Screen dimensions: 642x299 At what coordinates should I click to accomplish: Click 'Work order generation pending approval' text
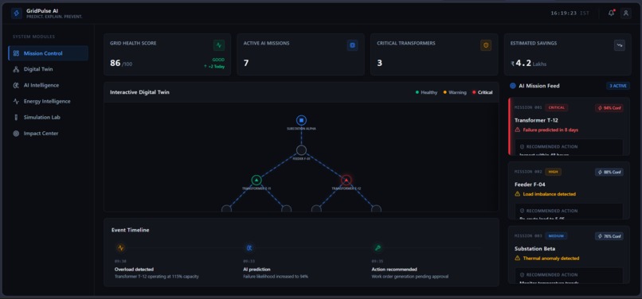click(x=410, y=277)
